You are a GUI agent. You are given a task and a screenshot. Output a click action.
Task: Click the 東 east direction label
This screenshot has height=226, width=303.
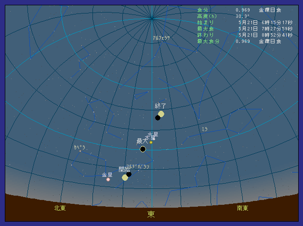[x=151, y=214]
